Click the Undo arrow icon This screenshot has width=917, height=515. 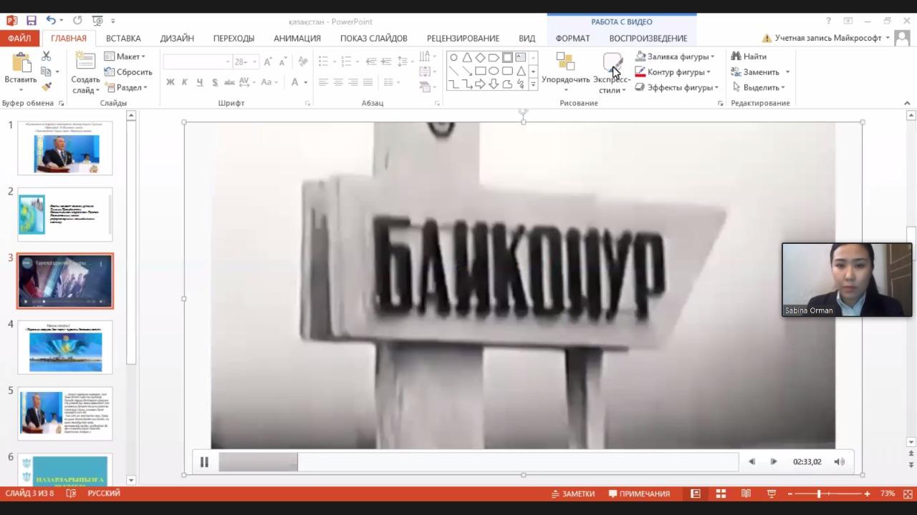point(51,21)
